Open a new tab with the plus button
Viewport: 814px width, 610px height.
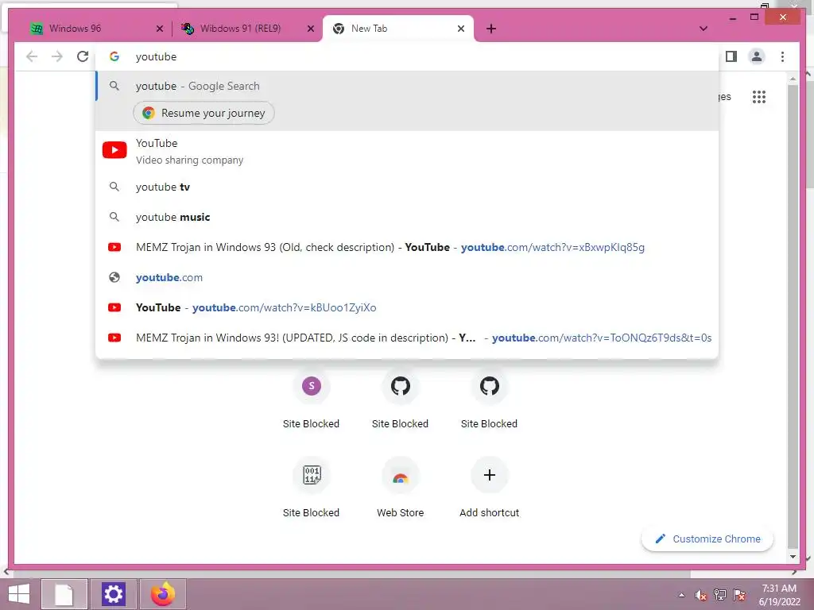click(491, 29)
